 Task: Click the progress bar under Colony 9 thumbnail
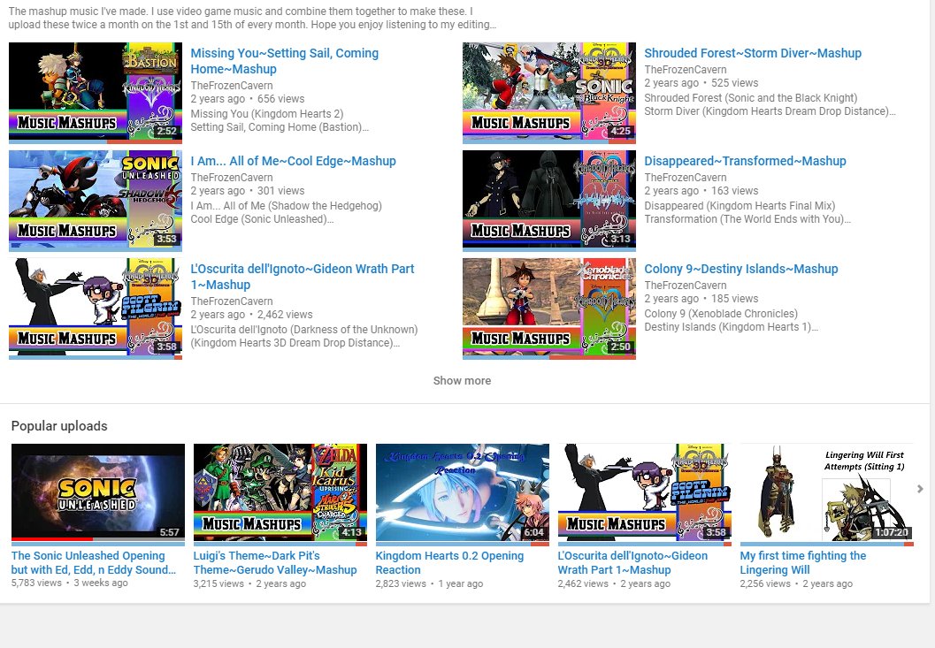[x=549, y=358]
